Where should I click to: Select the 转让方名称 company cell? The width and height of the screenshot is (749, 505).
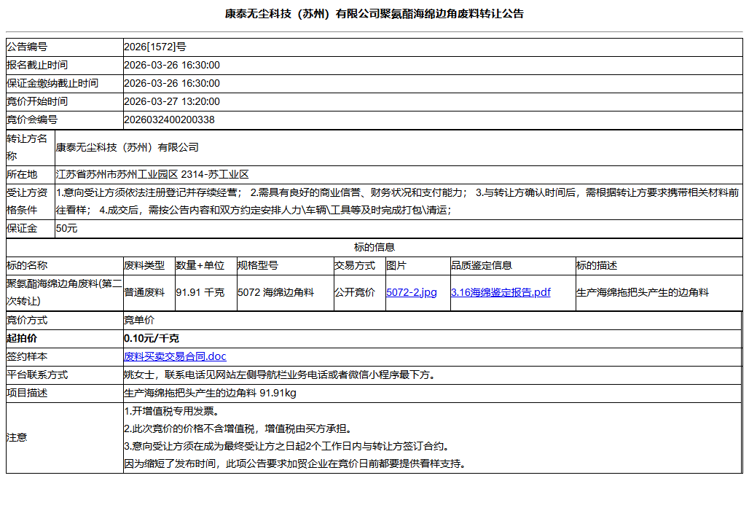coord(219,146)
